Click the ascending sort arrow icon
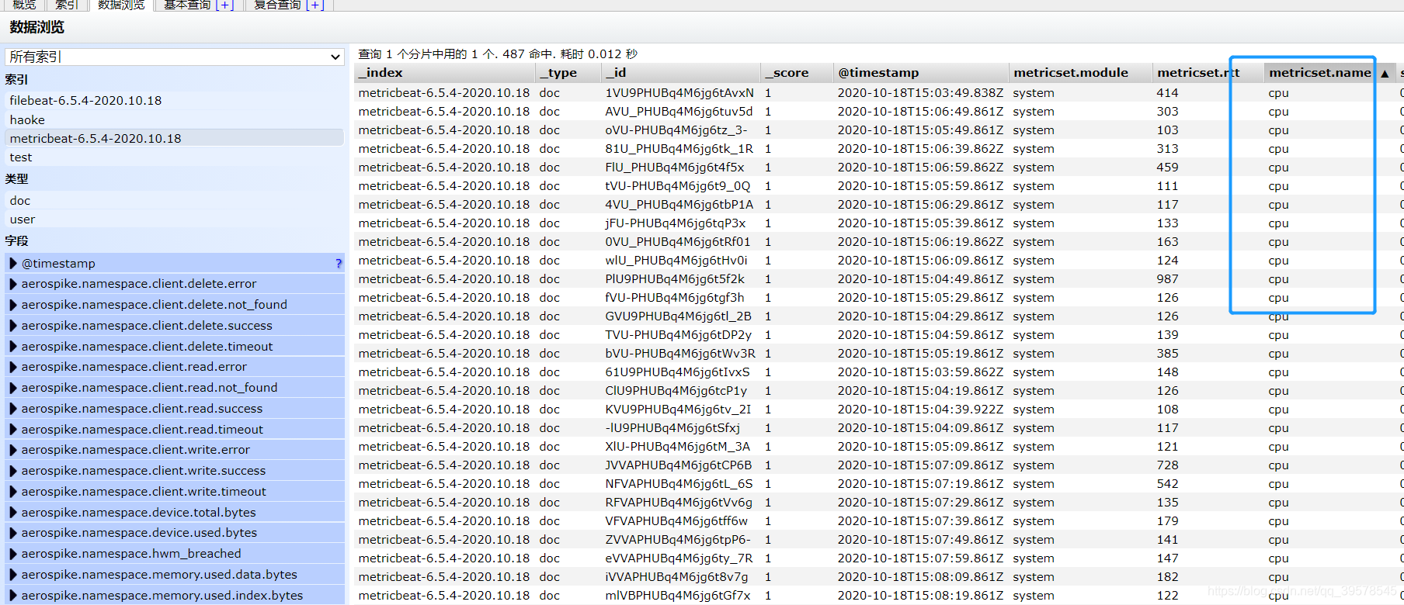The width and height of the screenshot is (1404, 605). pyautogui.click(x=1385, y=73)
